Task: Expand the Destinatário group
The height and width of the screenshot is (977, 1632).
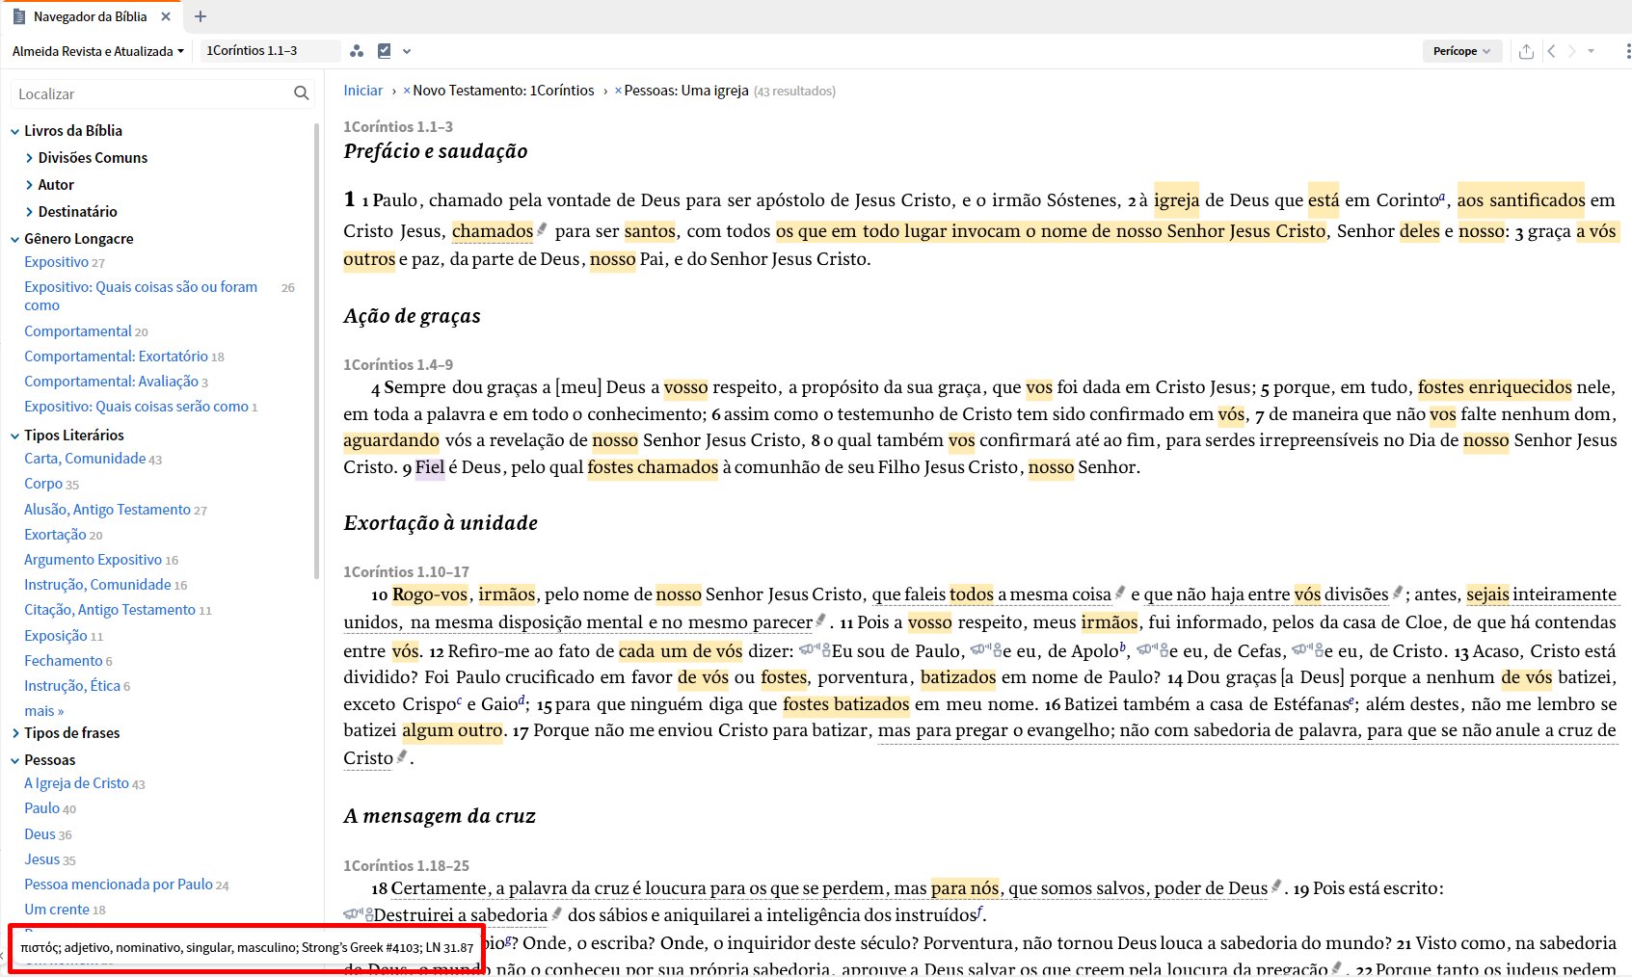Action: click(x=29, y=212)
